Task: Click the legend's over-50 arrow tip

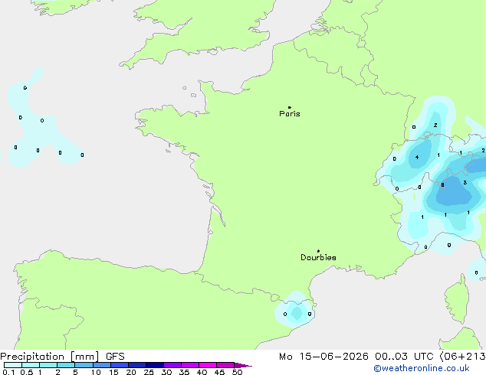Action: 243,365
